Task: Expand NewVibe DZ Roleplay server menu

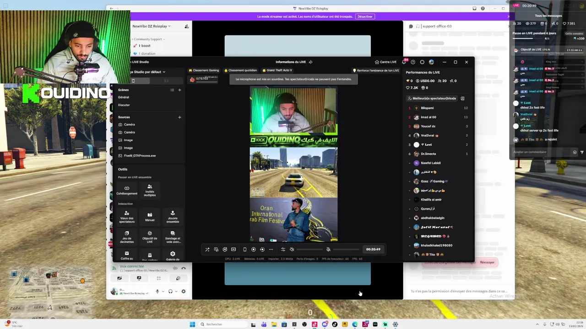Action: pyautogui.click(x=152, y=27)
